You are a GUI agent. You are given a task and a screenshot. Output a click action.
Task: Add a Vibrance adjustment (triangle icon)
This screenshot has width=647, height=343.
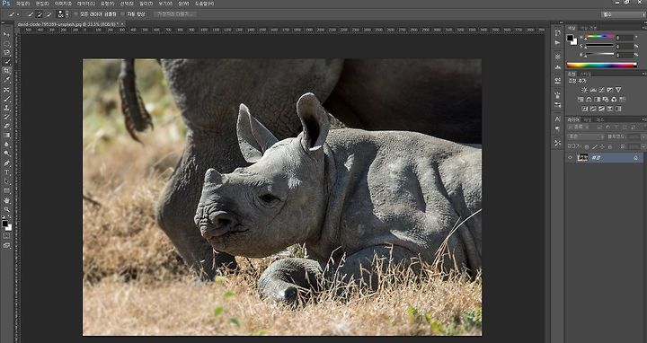tap(618, 90)
